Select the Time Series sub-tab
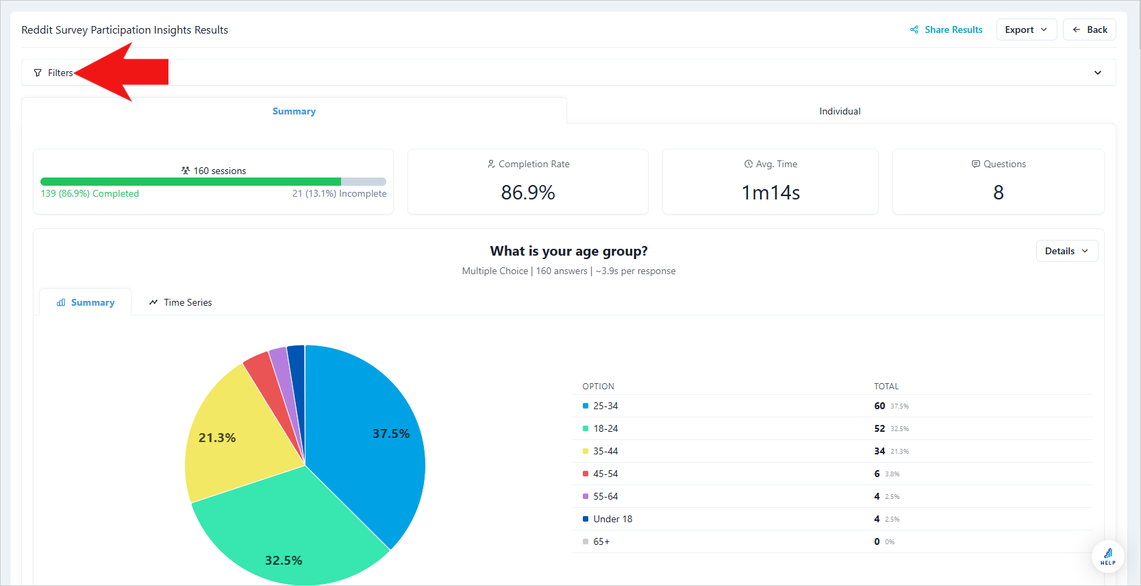Image resolution: width=1141 pixels, height=586 pixels. [181, 302]
